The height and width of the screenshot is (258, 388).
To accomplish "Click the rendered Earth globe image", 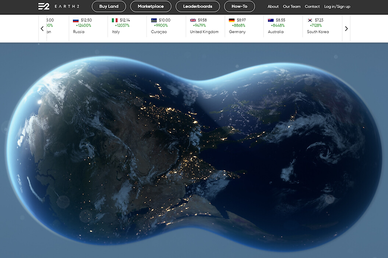I will pos(194,154).
